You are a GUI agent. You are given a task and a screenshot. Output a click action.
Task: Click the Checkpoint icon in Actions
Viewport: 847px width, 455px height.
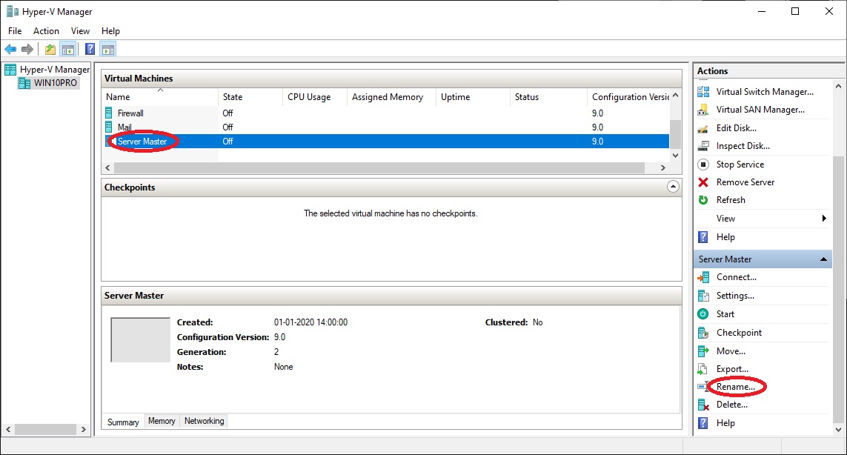(703, 332)
